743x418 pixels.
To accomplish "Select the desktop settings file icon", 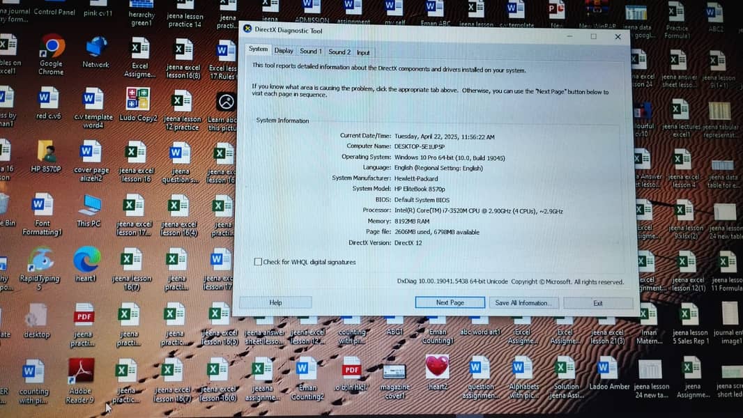I will 36,320.
